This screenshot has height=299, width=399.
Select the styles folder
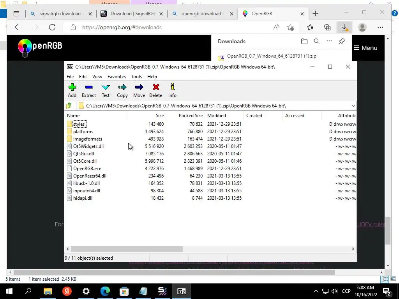[x=79, y=124]
